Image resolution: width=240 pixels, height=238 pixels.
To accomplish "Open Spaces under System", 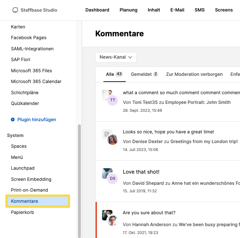I will click(19, 146).
